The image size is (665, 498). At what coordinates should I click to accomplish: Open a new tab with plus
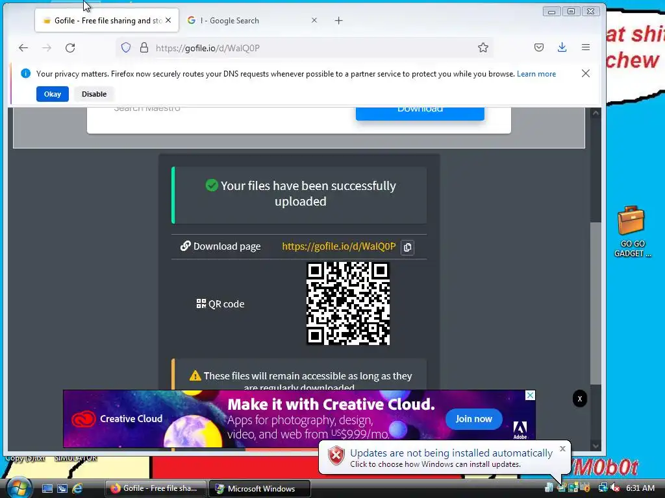(338, 20)
